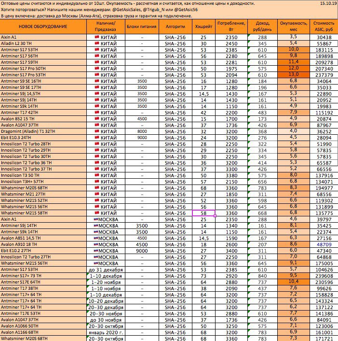Click the blue price '48709'
Viewport: 338px width, 341px height.
click(324, 244)
